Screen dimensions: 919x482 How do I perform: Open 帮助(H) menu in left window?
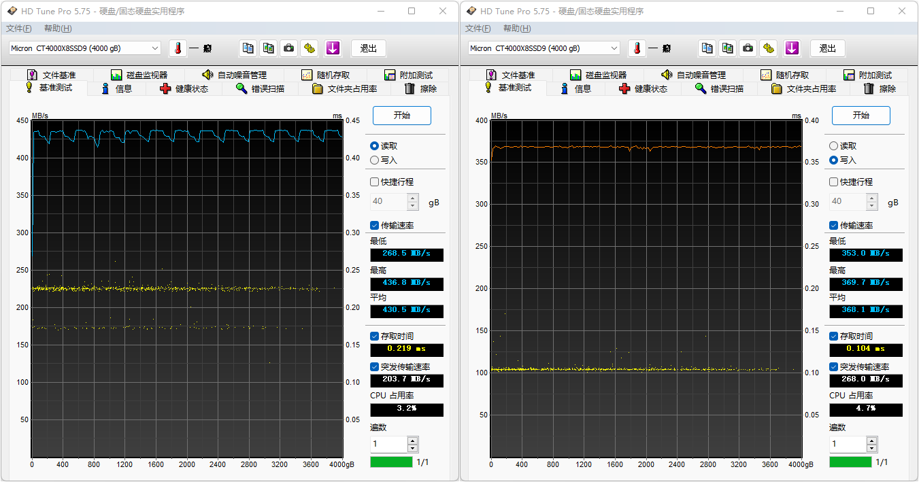(58, 29)
